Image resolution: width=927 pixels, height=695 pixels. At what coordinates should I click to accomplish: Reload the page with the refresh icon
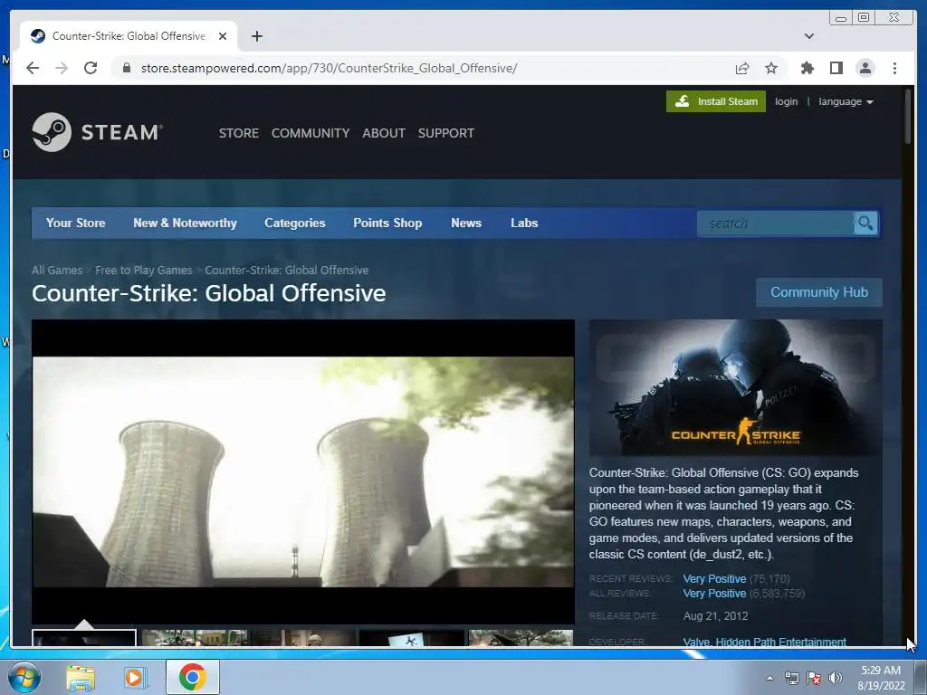click(x=91, y=68)
